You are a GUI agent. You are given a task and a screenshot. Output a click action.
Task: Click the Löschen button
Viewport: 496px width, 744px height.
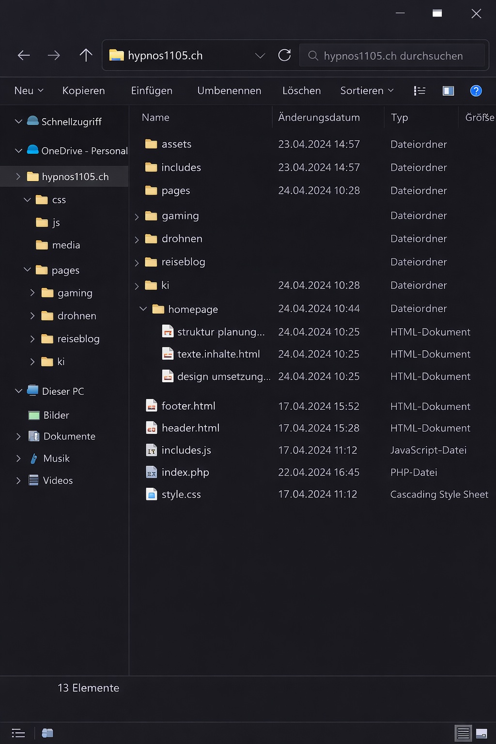pos(301,91)
